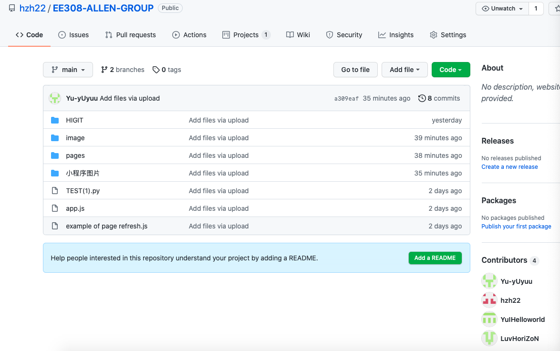The width and height of the screenshot is (560, 351).
Task: Click the eye icon on the Unwatch button
Action: coord(486,9)
